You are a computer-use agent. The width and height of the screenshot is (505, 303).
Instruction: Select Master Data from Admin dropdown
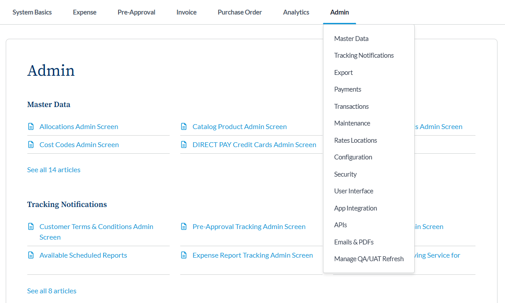351,39
